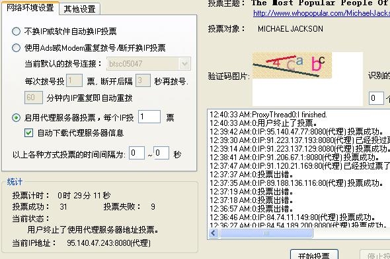Select 不换IP或软件自动换IP投票 radio option
Viewport: 390px width, 259px height.
[16, 31]
